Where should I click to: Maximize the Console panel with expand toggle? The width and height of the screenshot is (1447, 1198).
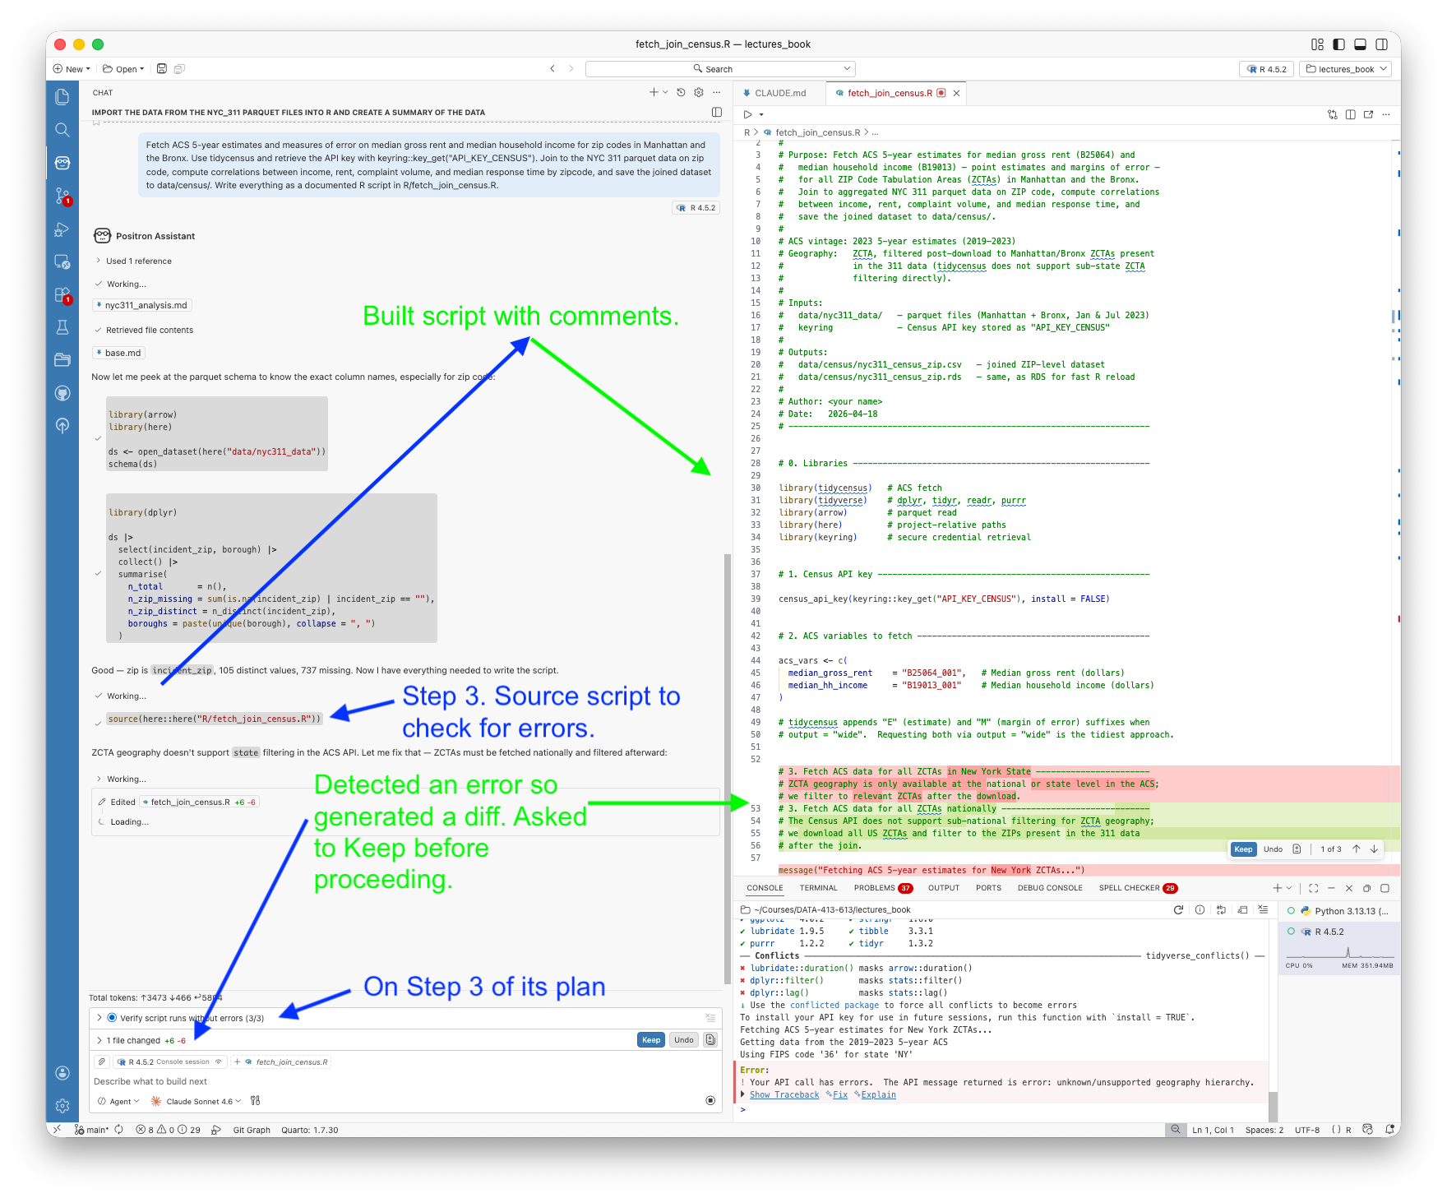[x=1313, y=888]
